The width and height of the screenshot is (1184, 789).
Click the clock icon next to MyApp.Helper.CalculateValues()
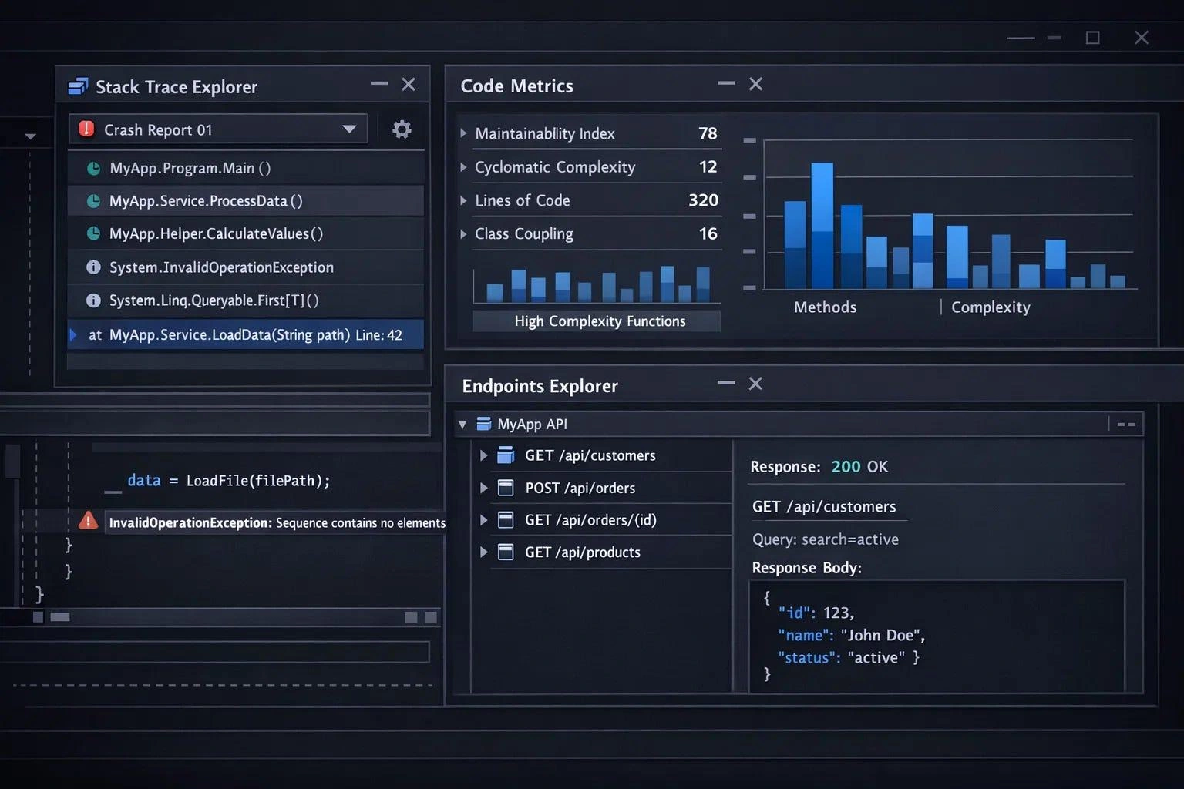93,233
